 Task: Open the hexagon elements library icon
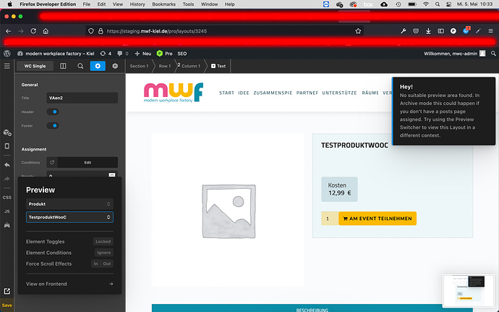[115, 66]
